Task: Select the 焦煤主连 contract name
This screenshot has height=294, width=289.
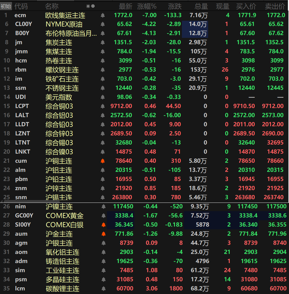Action: [x=59, y=51]
